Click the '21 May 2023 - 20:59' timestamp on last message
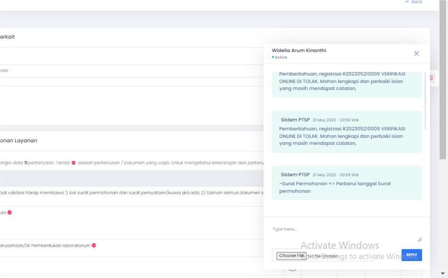448x278 pixels. [x=336, y=175]
